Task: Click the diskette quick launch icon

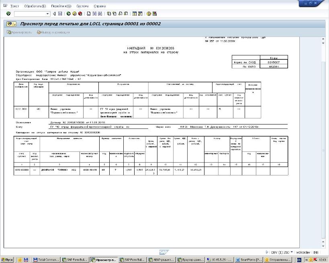Action: [x=26, y=260]
